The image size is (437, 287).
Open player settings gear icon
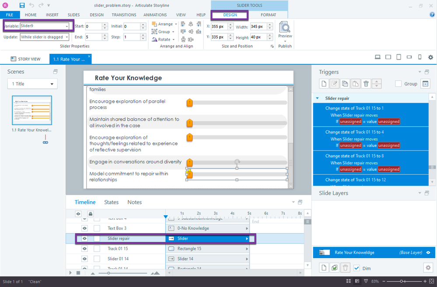[430, 57]
